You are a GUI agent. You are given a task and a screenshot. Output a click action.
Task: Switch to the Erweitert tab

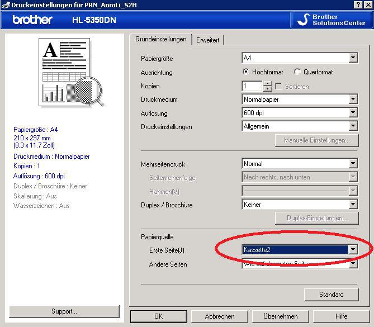(208, 40)
